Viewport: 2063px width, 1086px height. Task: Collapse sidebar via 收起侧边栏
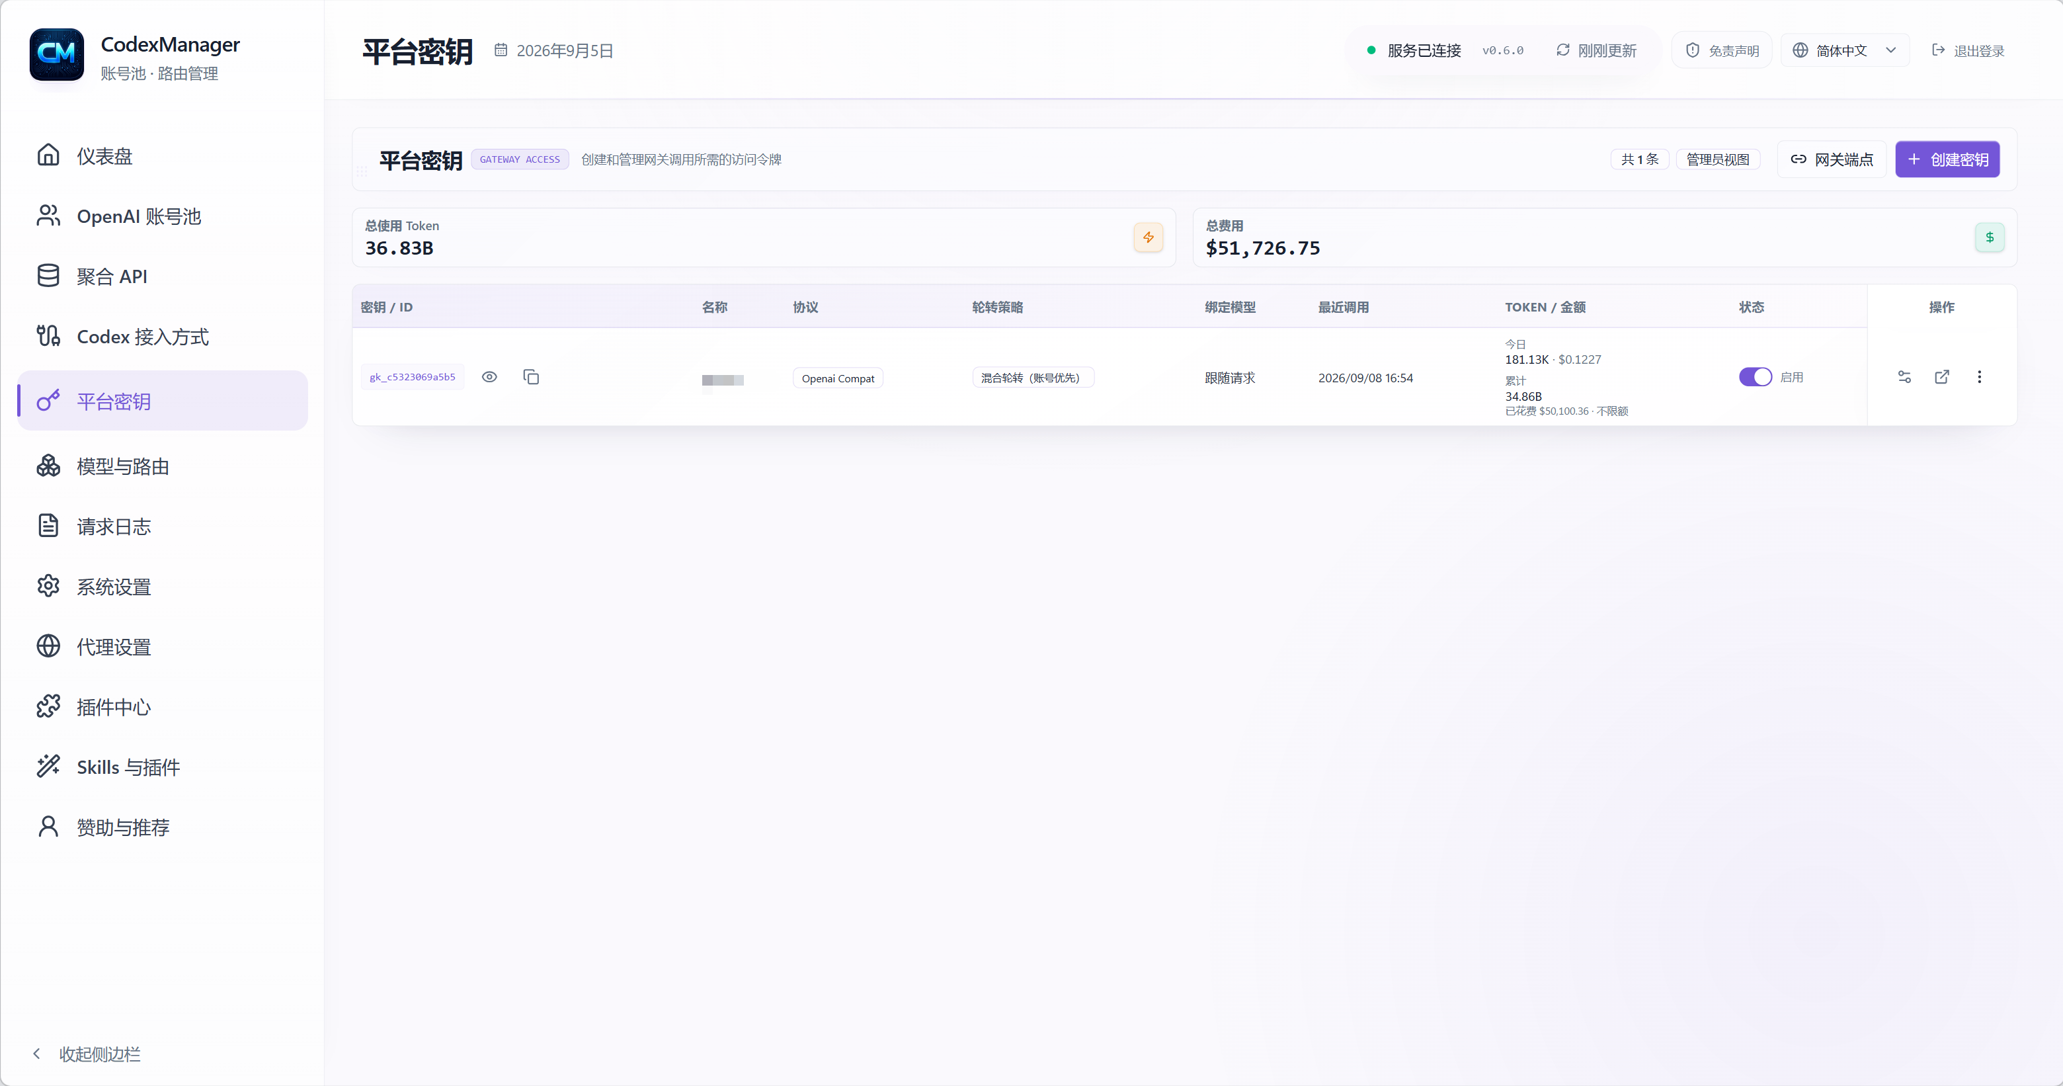tap(86, 1054)
